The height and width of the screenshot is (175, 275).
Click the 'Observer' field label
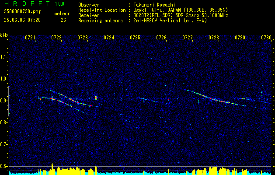(89, 5)
